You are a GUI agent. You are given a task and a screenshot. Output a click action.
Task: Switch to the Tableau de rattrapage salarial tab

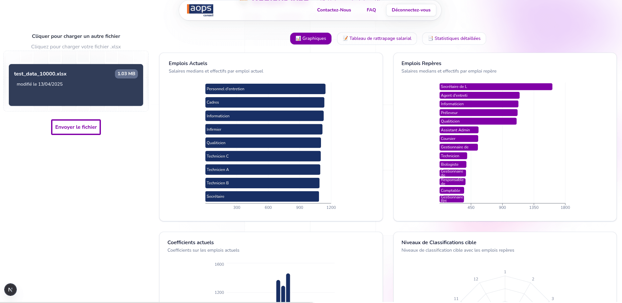click(x=377, y=38)
